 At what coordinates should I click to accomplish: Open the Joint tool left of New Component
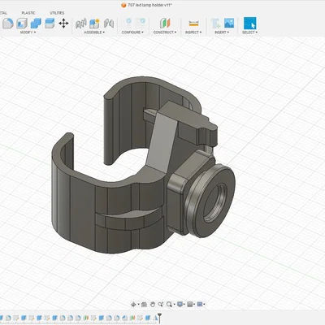[x=80, y=24]
